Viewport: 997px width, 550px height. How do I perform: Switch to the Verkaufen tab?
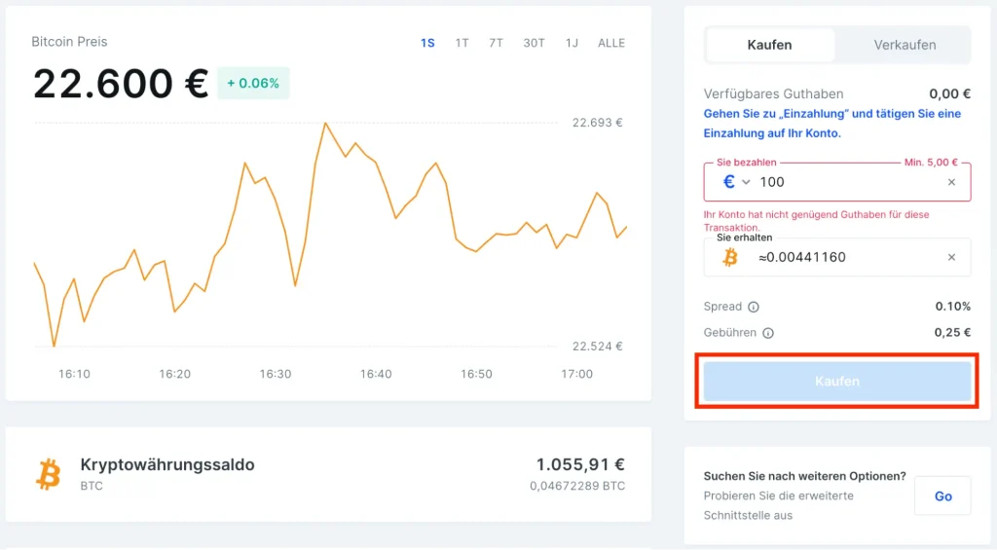[905, 45]
